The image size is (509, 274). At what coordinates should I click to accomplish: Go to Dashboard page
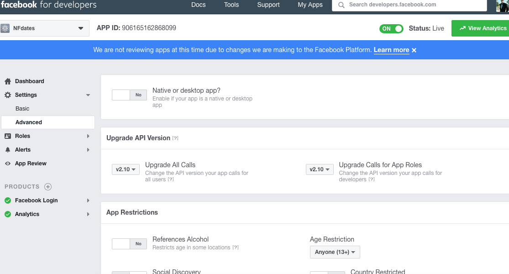[x=30, y=81]
